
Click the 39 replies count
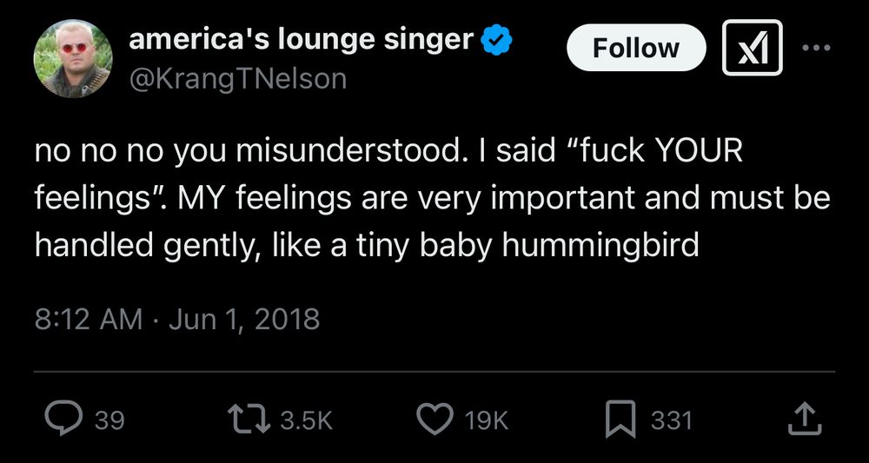click(x=109, y=421)
